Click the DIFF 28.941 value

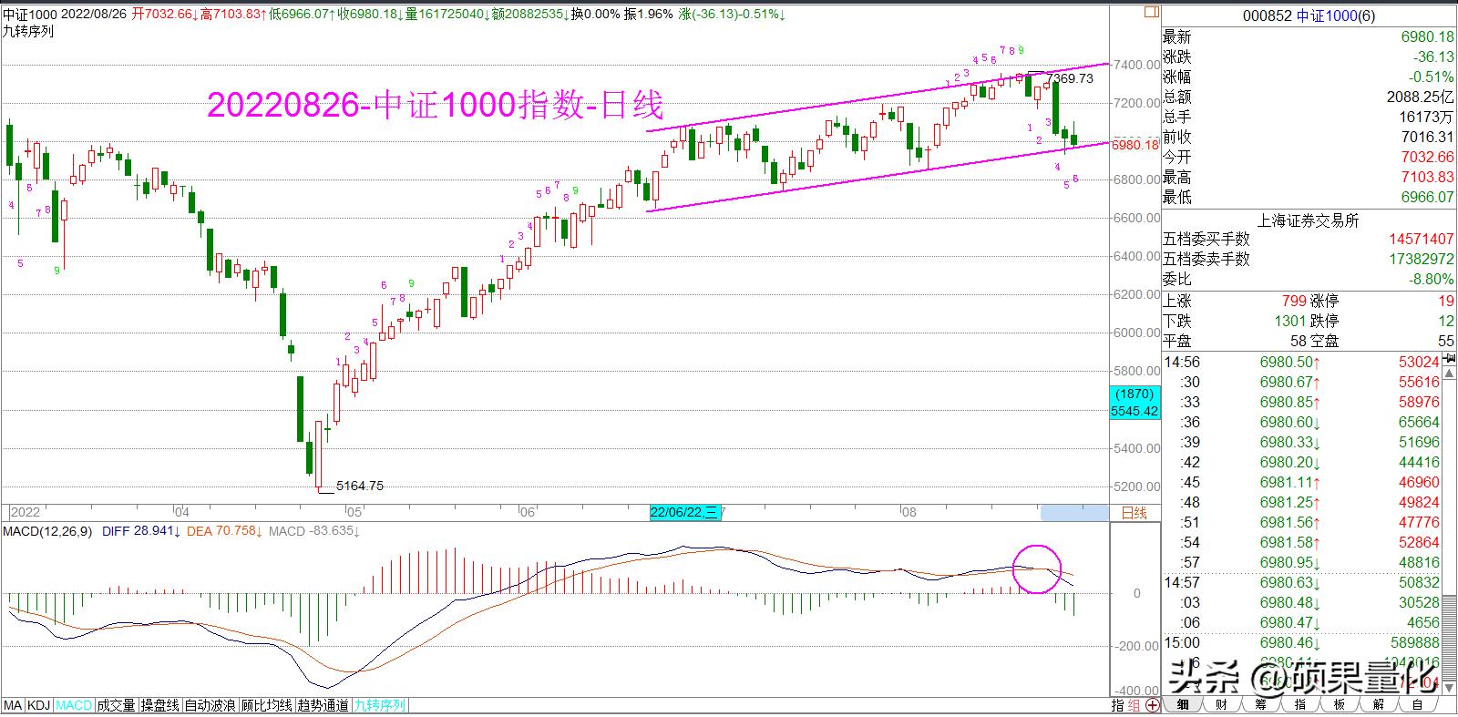pos(140,531)
